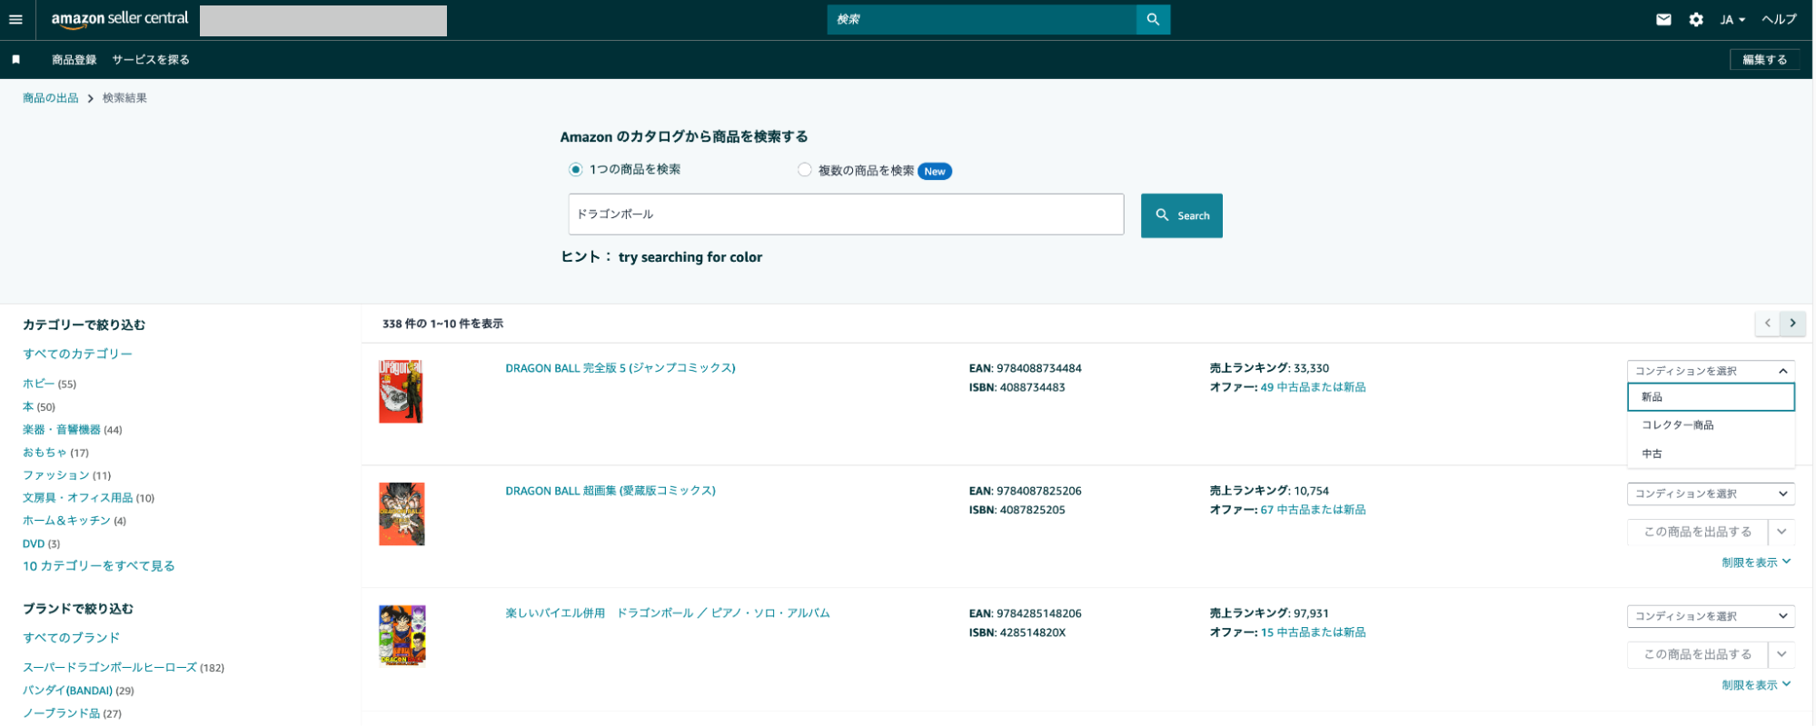
Task: View 67 中古品または新品 offers
Action: click(x=1313, y=510)
